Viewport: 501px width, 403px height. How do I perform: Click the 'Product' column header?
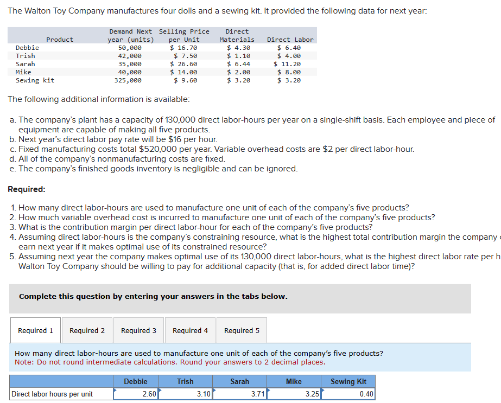point(60,40)
